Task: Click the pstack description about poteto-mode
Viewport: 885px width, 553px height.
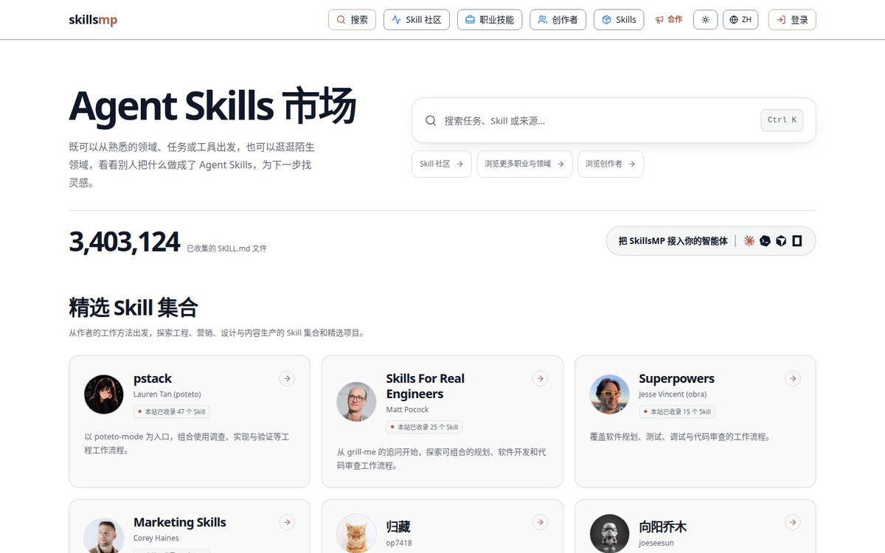Action: coord(187,443)
